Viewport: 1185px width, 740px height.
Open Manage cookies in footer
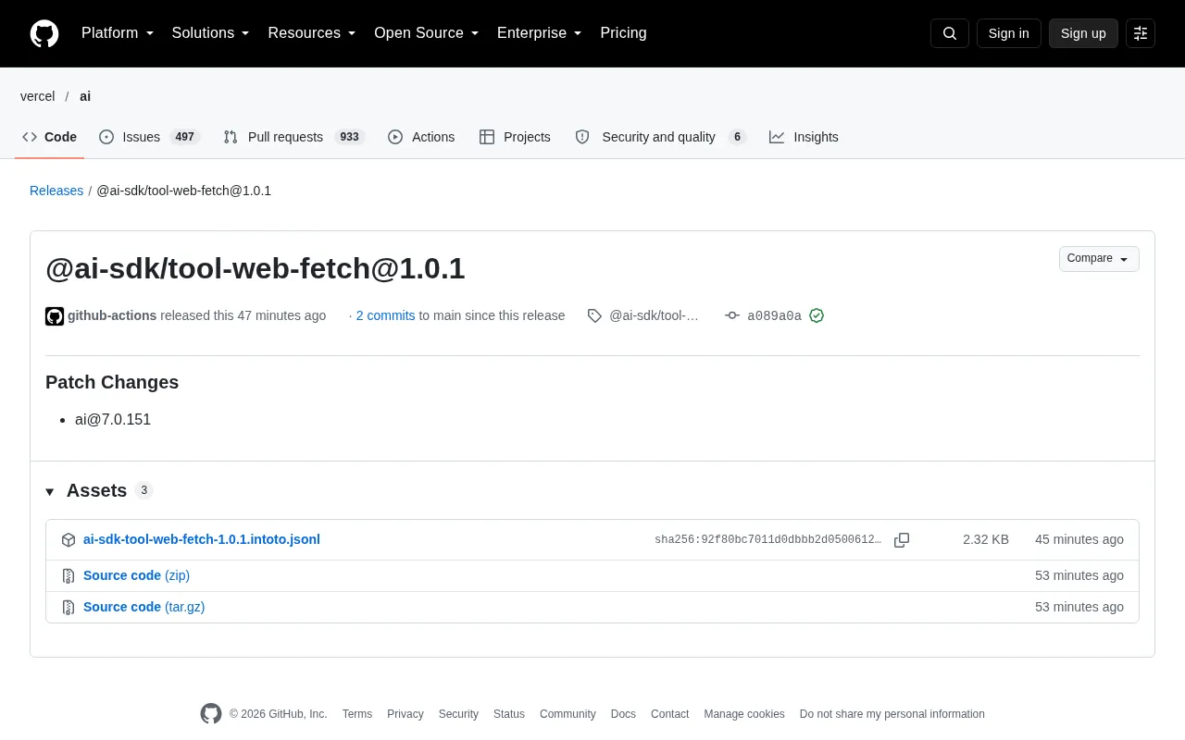pos(744,714)
